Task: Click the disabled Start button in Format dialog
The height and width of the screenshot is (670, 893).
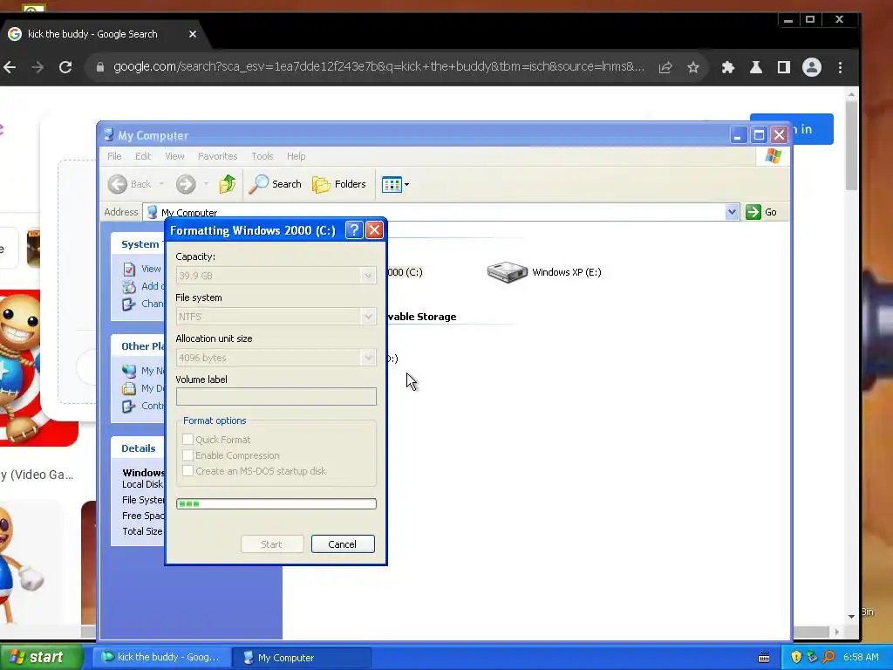Action: click(x=272, y=544)
